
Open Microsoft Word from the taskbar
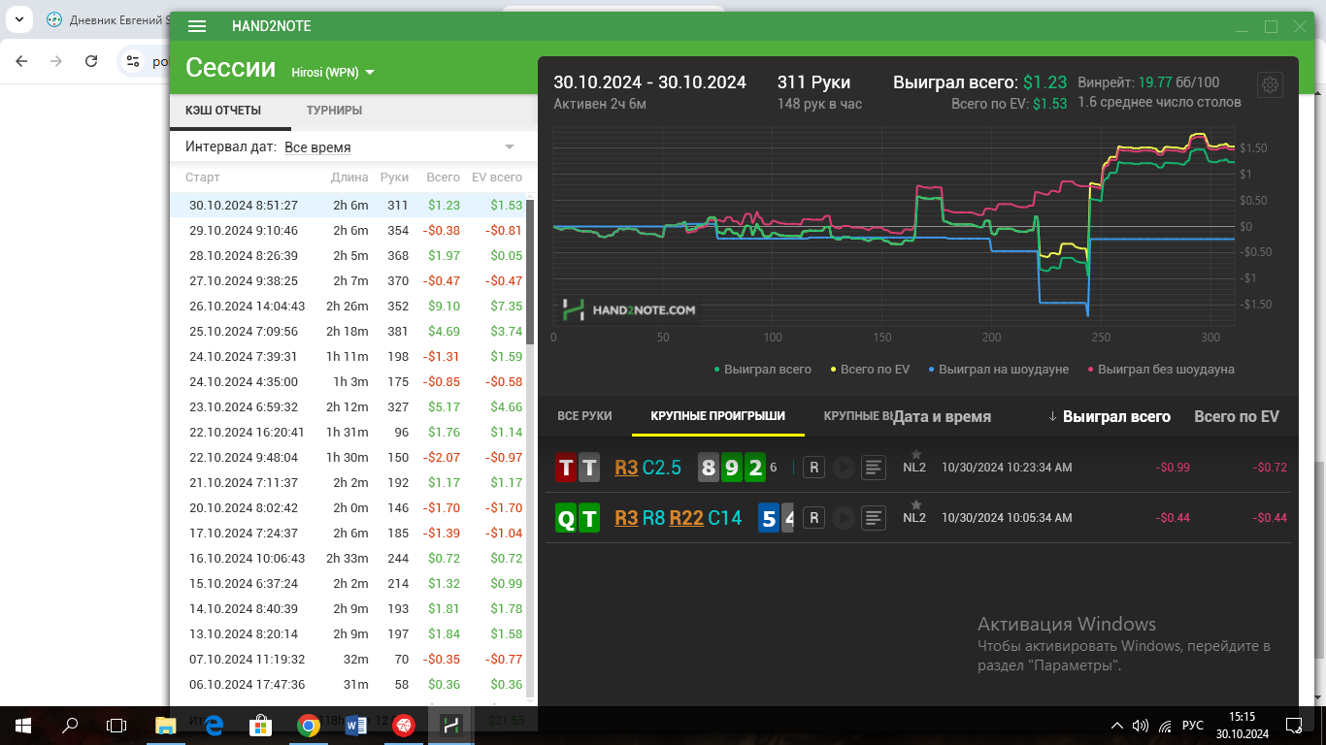355,725
